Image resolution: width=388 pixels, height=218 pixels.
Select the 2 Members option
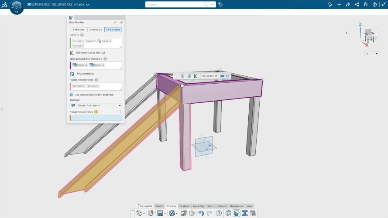(96, 30)
